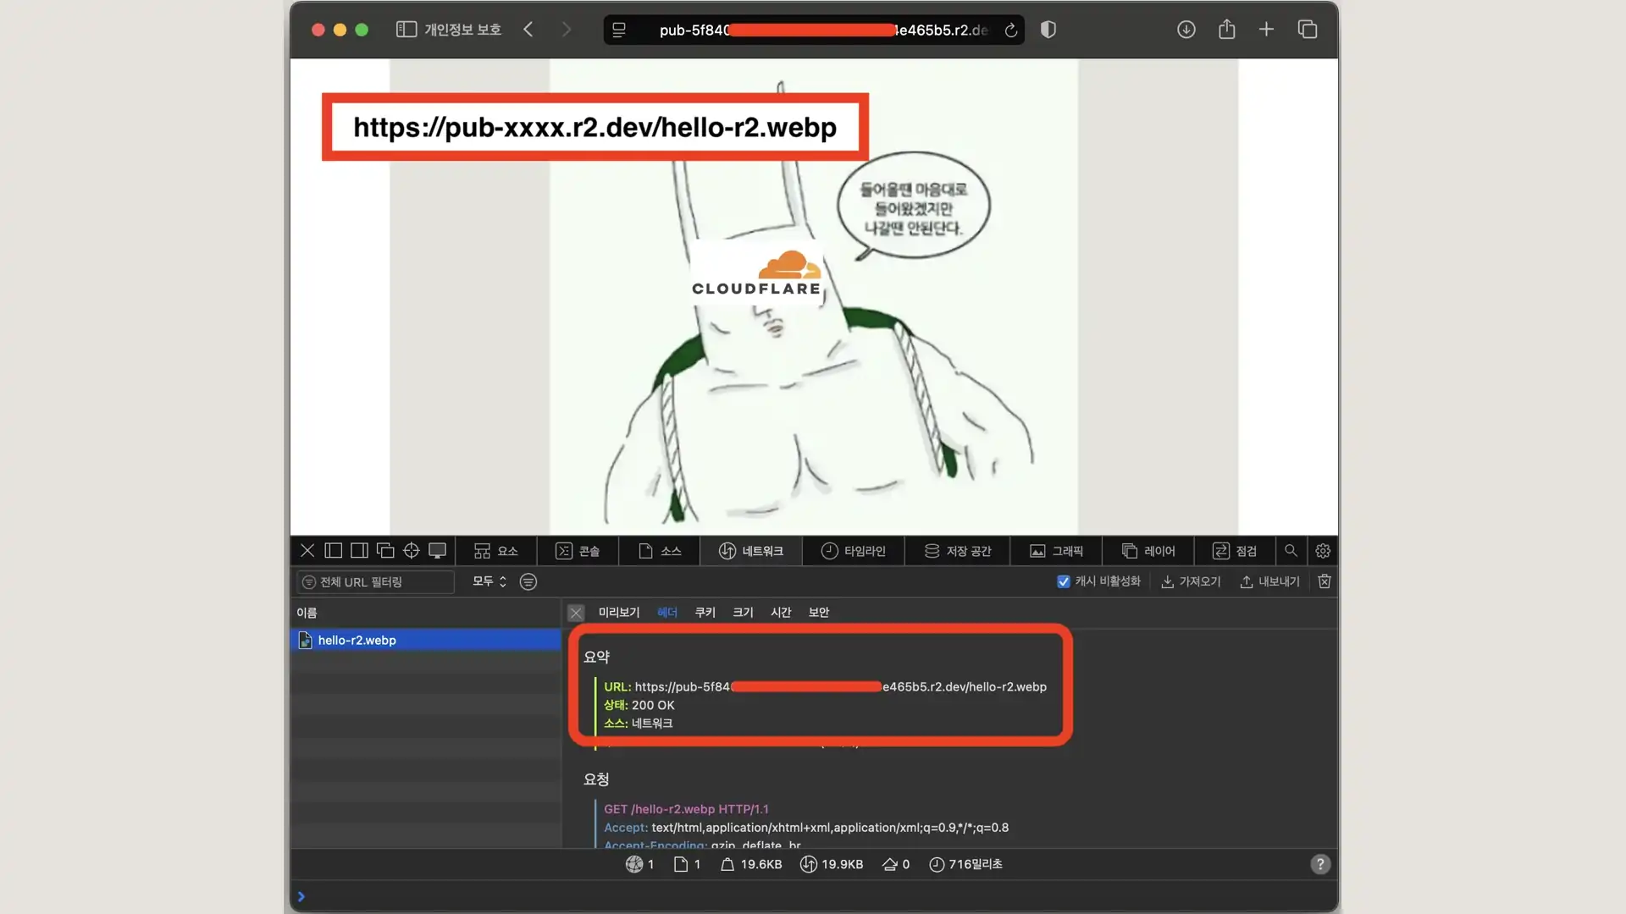The image size is (1626, 914).
Task: Open page settings icon in address bar
Action: click(619, 30)
